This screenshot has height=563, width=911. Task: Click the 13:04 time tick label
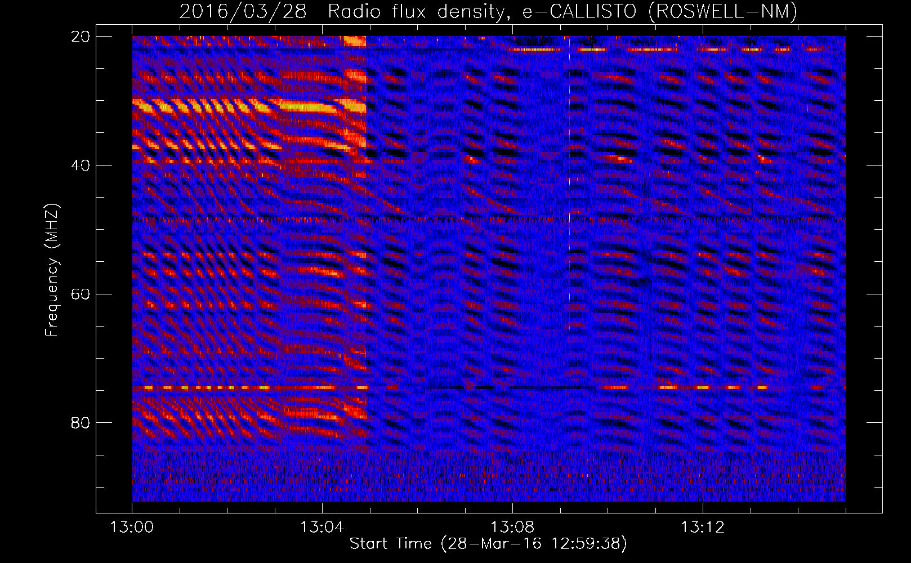coord(322,528)
